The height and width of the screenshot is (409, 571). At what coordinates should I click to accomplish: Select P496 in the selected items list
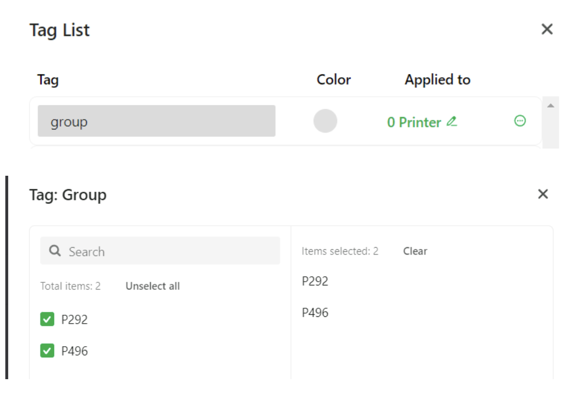click(315, 313)
